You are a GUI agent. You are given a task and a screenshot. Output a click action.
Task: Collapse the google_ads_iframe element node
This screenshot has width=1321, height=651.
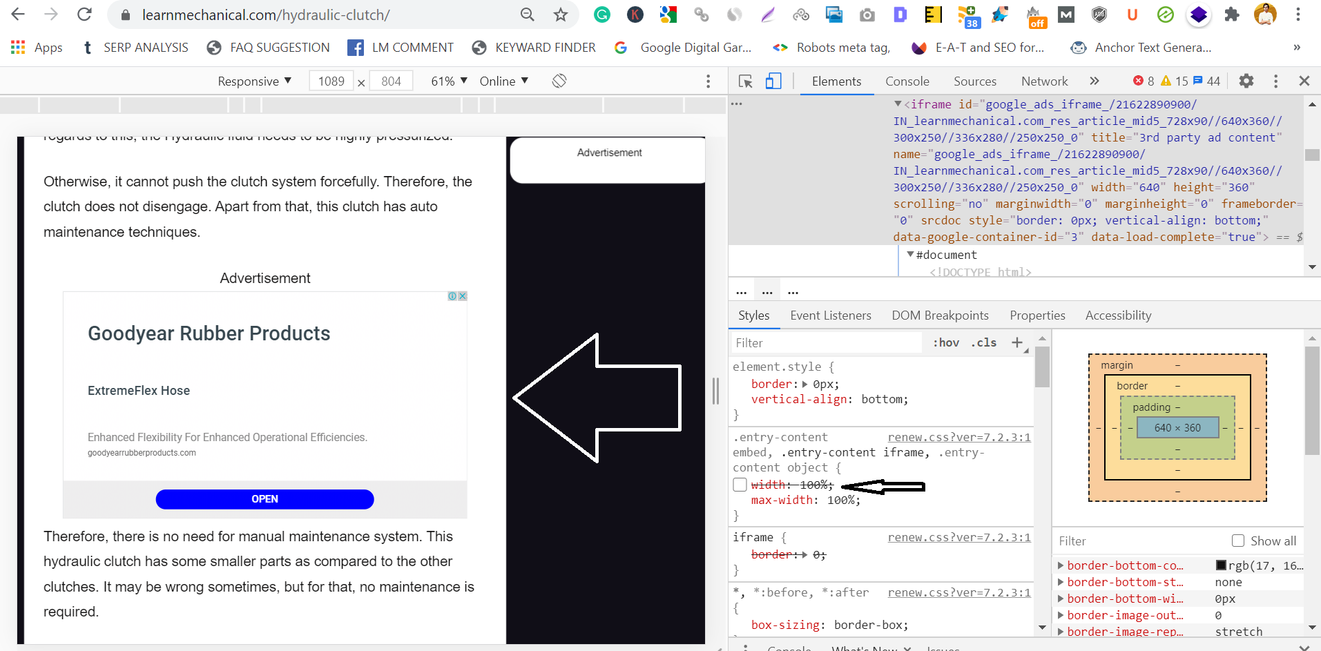[x=898, y=104]
